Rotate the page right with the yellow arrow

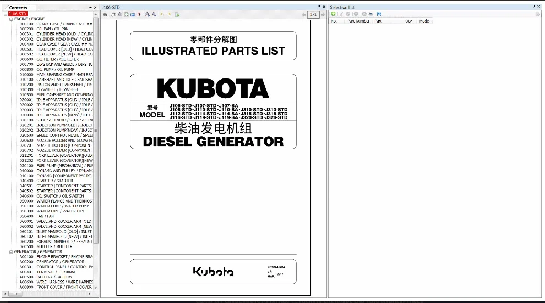tap(168, 15)
